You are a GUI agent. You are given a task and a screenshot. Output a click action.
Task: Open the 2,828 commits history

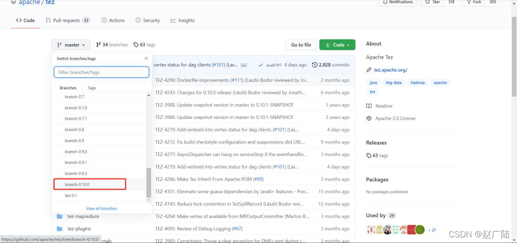click(331, 65)
